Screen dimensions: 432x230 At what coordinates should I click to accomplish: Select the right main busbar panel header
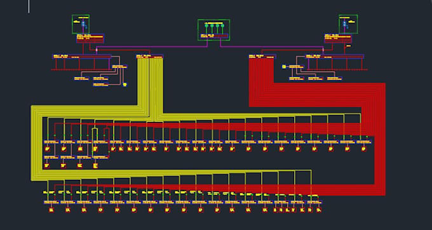pyautogui.click(x=334, y=57)
